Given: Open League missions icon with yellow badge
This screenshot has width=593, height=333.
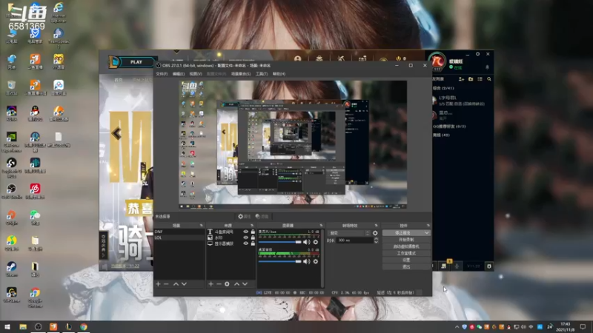Looking at the screenshot, I should tap(443, 266).
